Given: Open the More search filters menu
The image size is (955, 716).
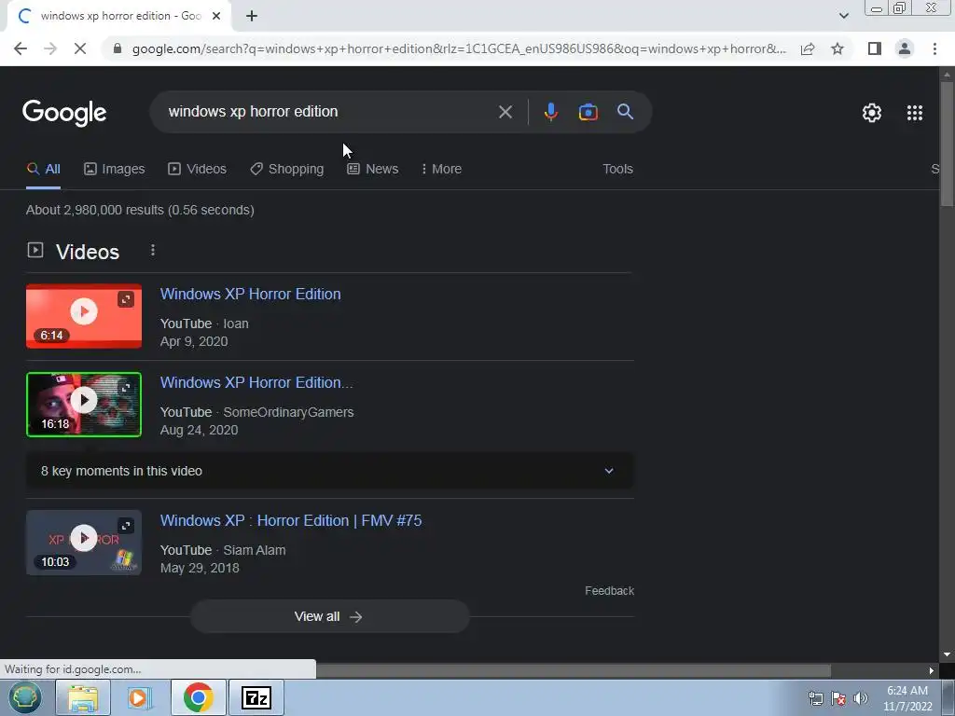Looking at the screenshot, I should click(441, 170).
